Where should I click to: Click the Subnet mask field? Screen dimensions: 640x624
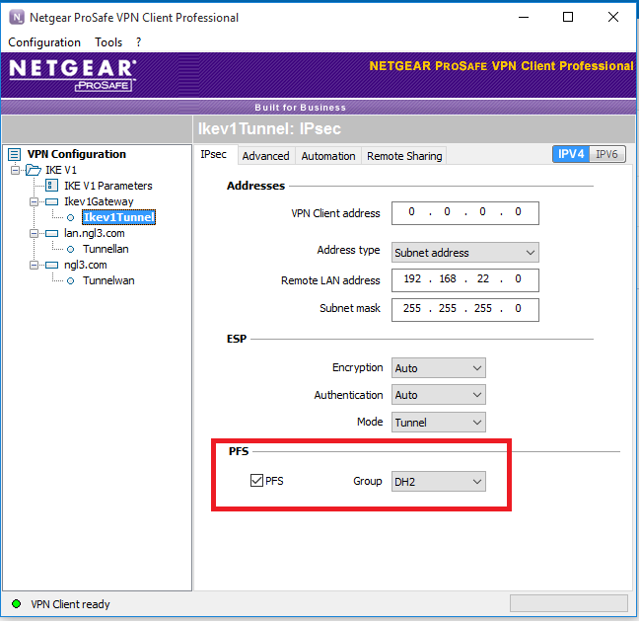pos(464,310)
